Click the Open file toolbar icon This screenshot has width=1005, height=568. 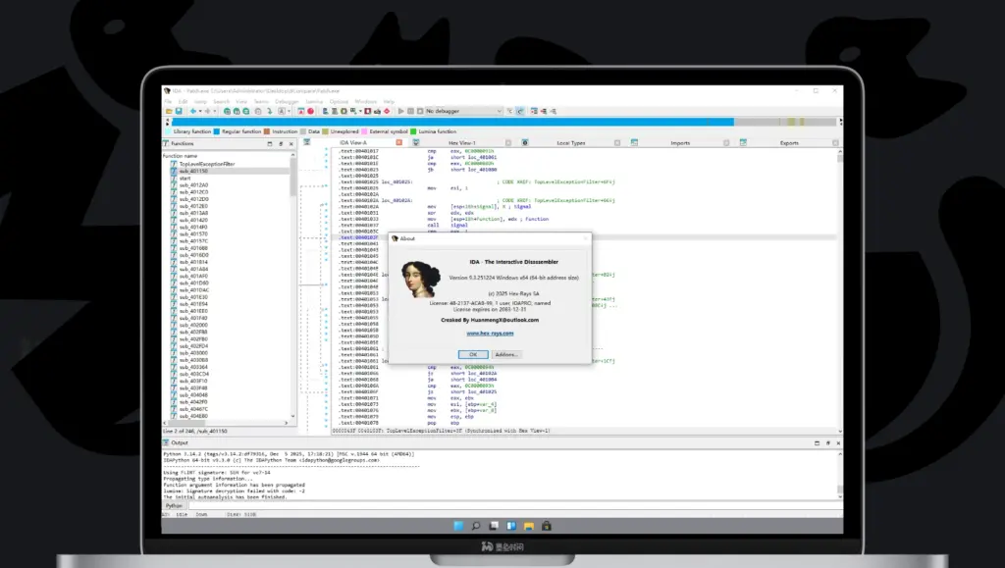coord(168,111)
